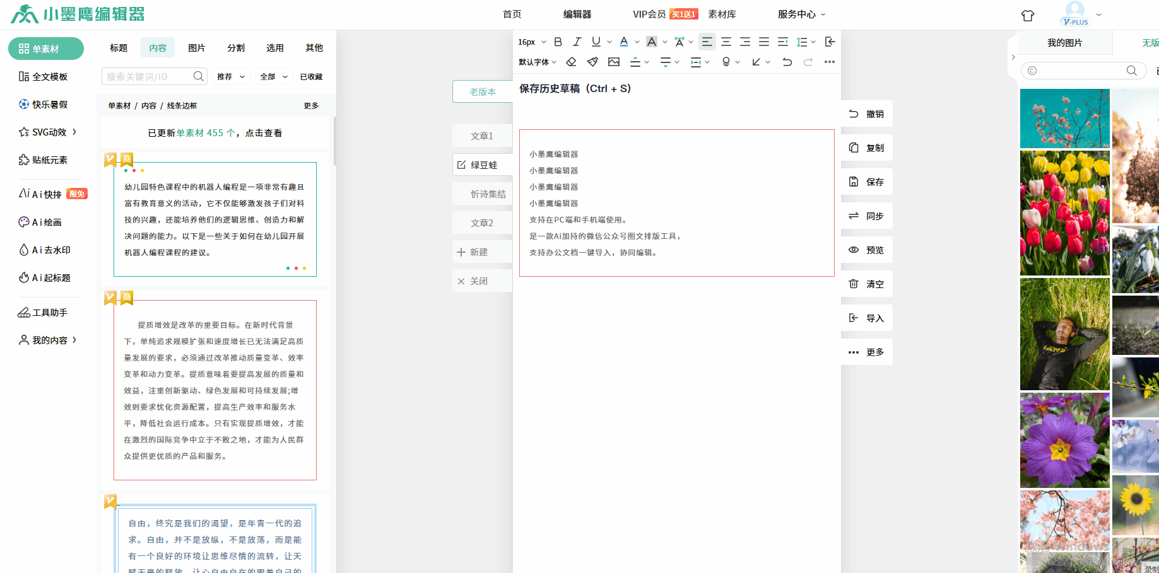Click the 预览 preview eye button
Image resolution: width=1159 pixels, height=573 pixels.
click(867, 250)
